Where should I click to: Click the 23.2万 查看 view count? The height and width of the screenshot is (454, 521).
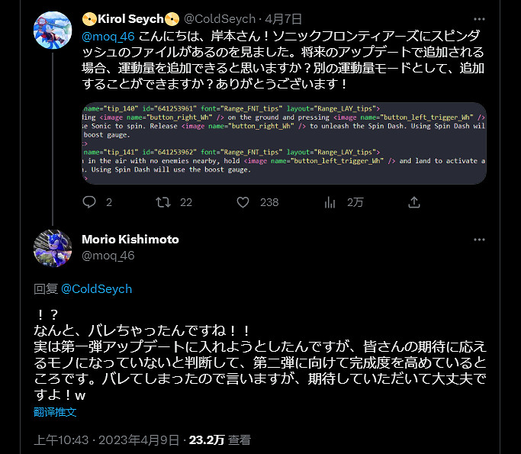[219, 440]
